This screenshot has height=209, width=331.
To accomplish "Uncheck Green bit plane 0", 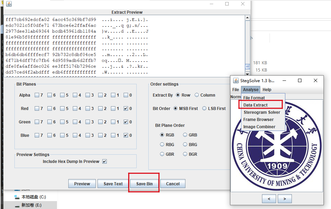I will (x=126, y=122).
